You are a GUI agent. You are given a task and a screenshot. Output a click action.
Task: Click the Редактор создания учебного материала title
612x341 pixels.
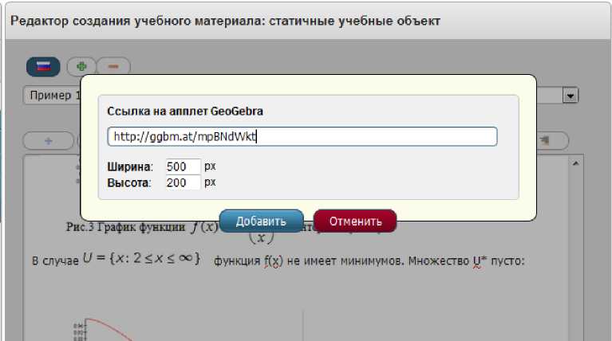[225, 21]
